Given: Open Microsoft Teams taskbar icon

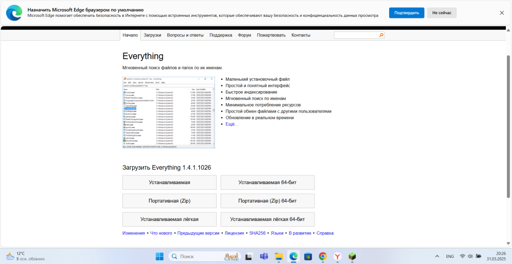Looking at the screenshot, I should pyautogui.click(x=264, y=256).
